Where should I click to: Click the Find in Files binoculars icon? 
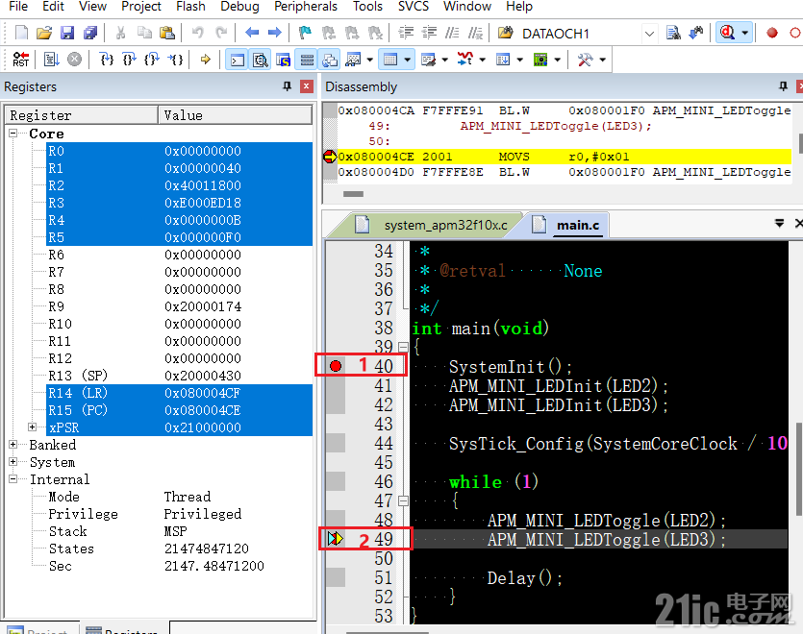(506, 33)
